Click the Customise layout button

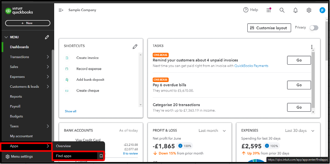(x=269, y=28)
